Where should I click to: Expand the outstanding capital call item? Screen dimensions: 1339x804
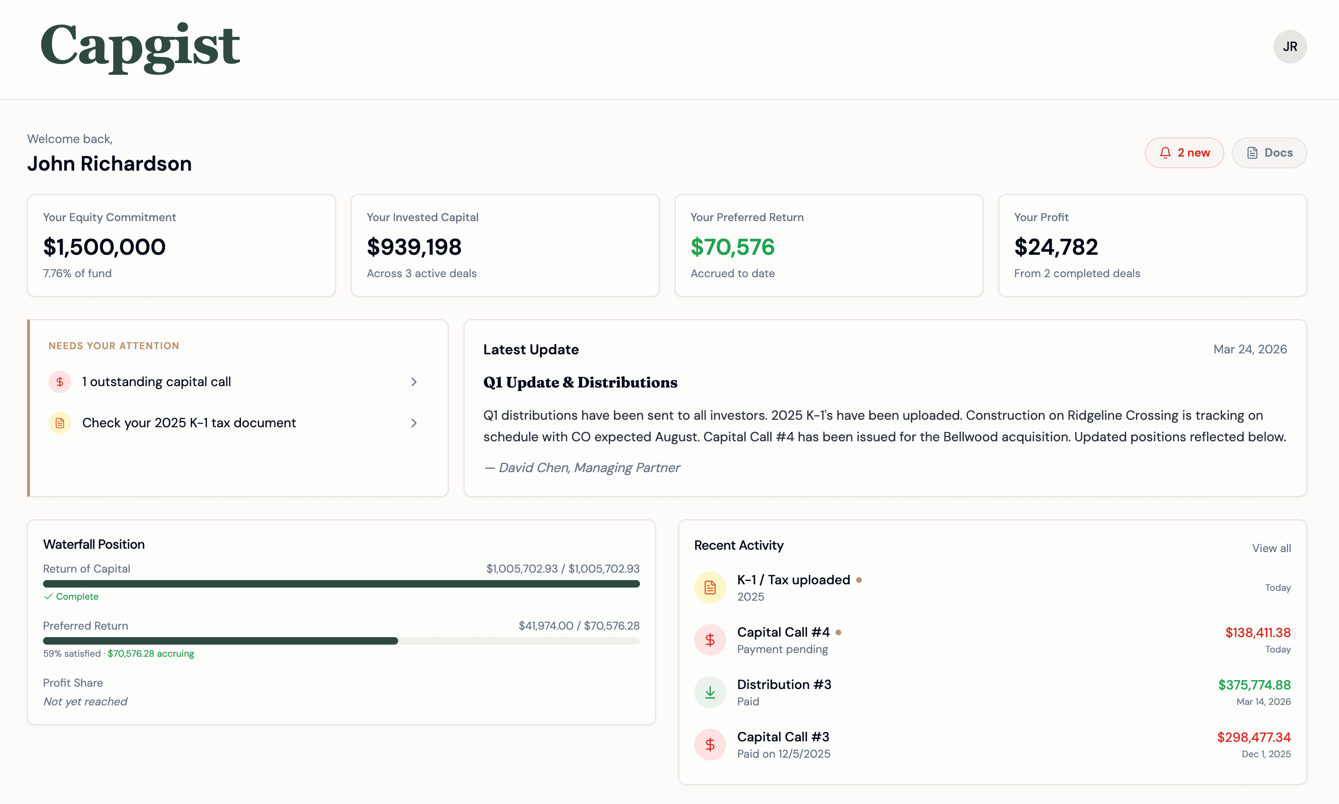click(414, 381)
